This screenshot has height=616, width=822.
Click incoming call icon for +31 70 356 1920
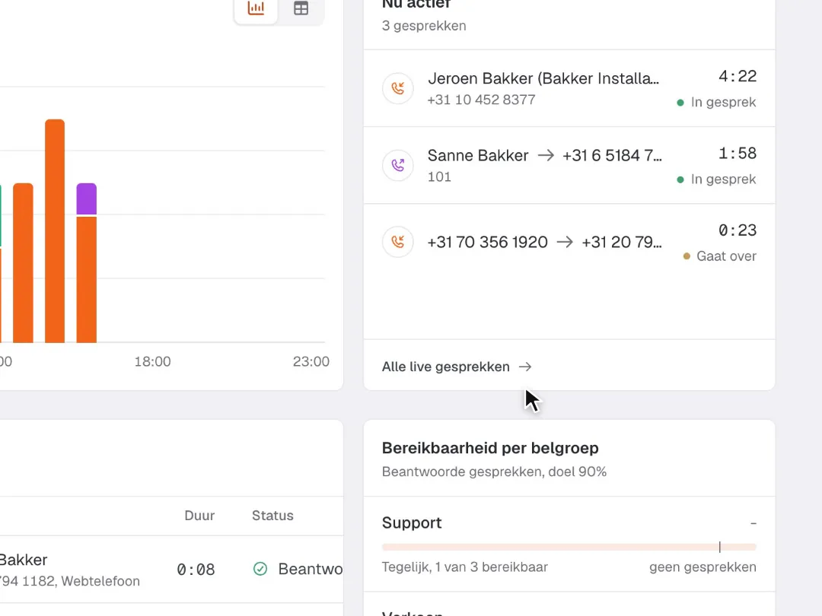398,242
